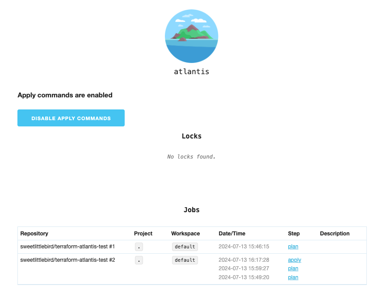Click the Locks section heading
374x289 pixels.
click(x=192, y=136)
